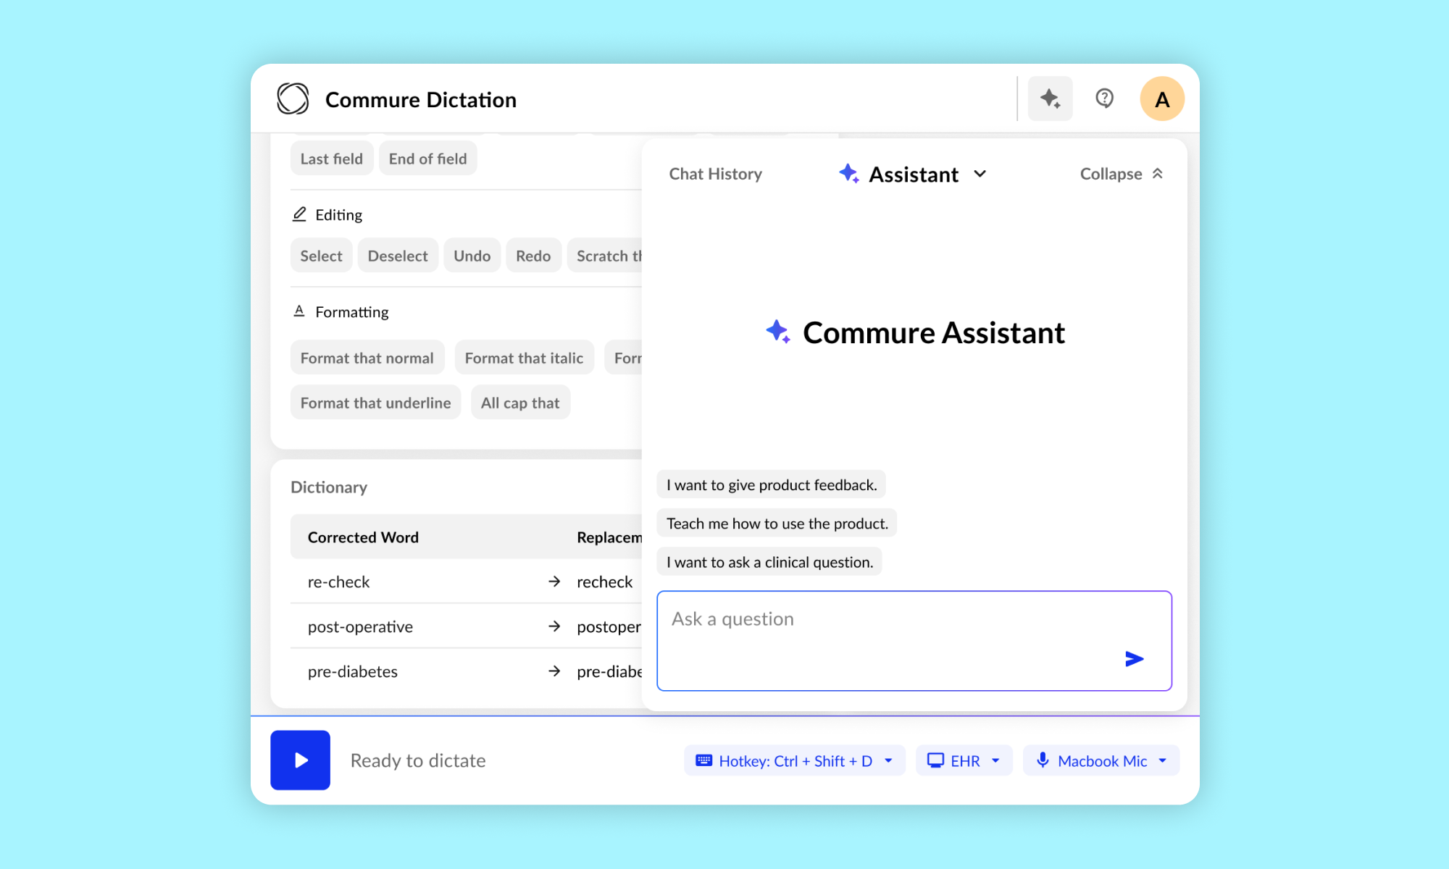Choose 'Teach me how to use the product' suggestion
The image size is (1449, 869).
[x=777, y=524]
